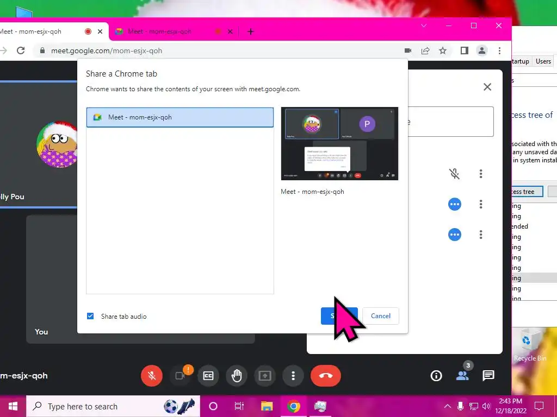Turn on camera with warning badge
This screenshot has height=417, width=557.
(x=180, y=376)
